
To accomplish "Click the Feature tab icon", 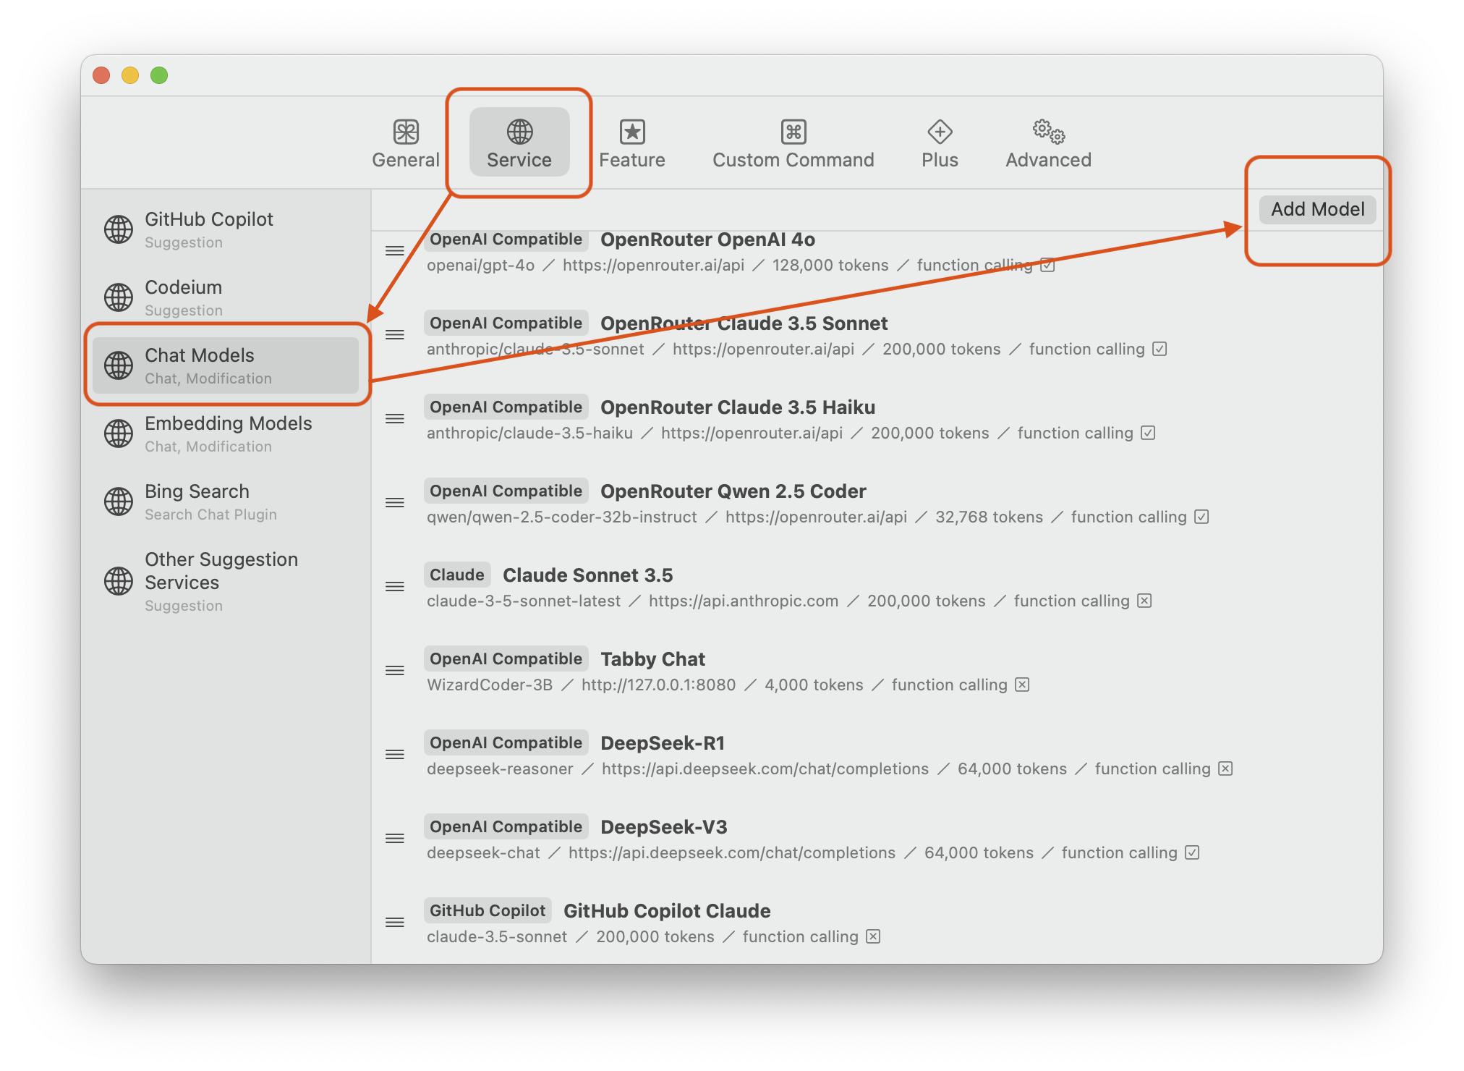I will pos(632,129).
